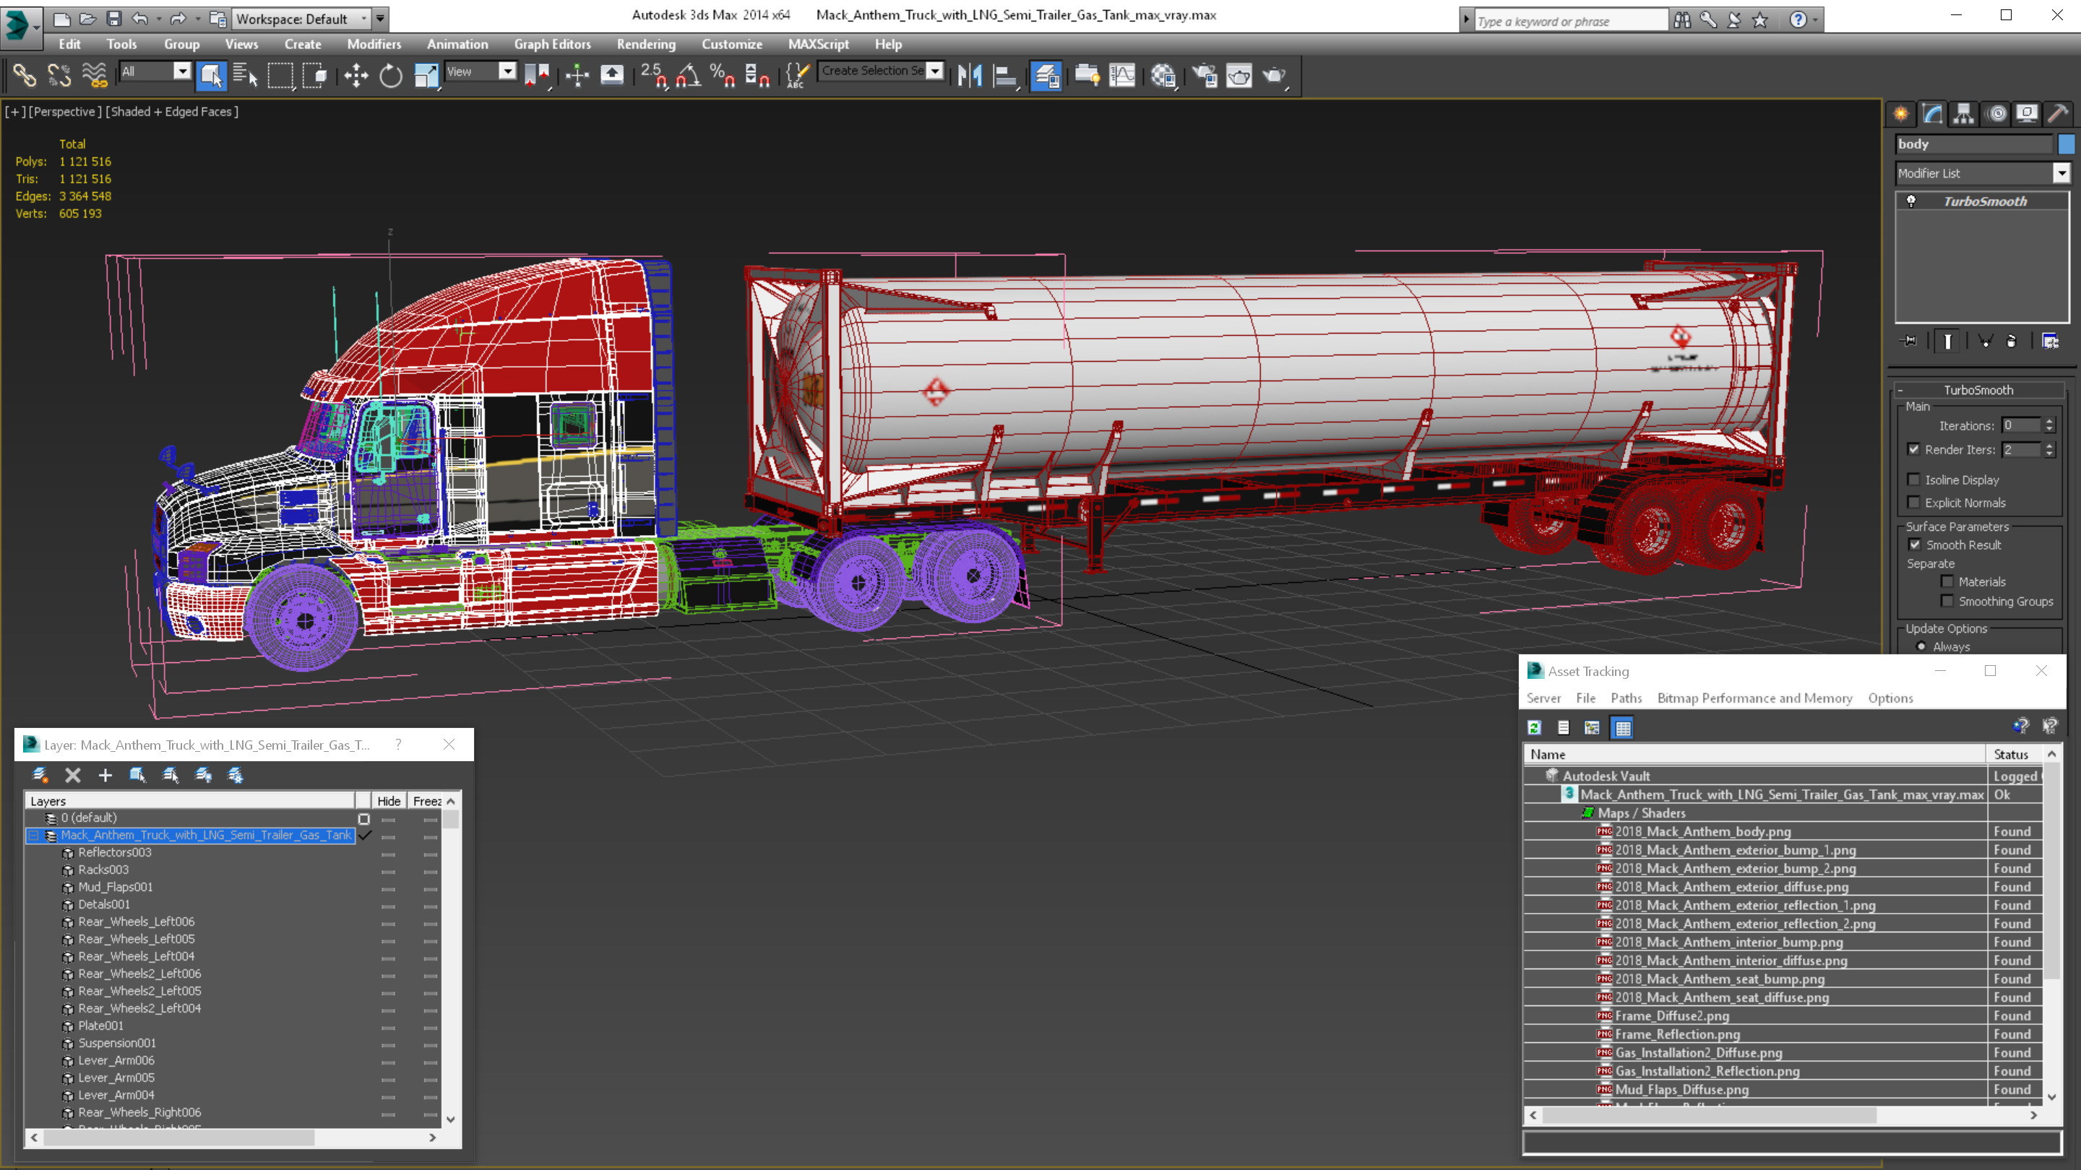Click the Mirror tool

click(970, 76)
